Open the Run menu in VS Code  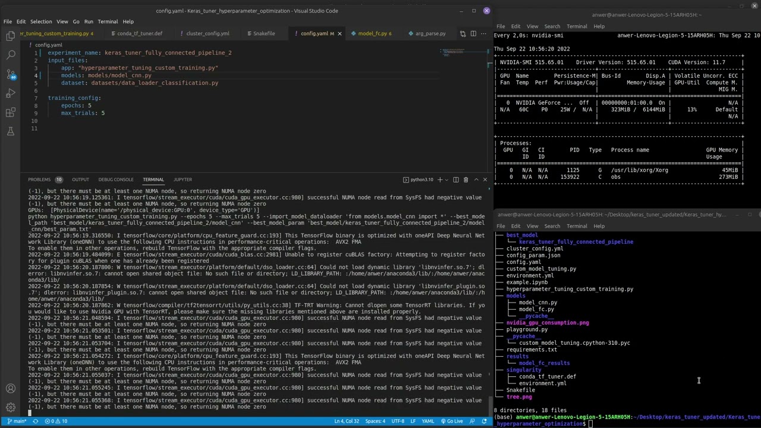89,21
